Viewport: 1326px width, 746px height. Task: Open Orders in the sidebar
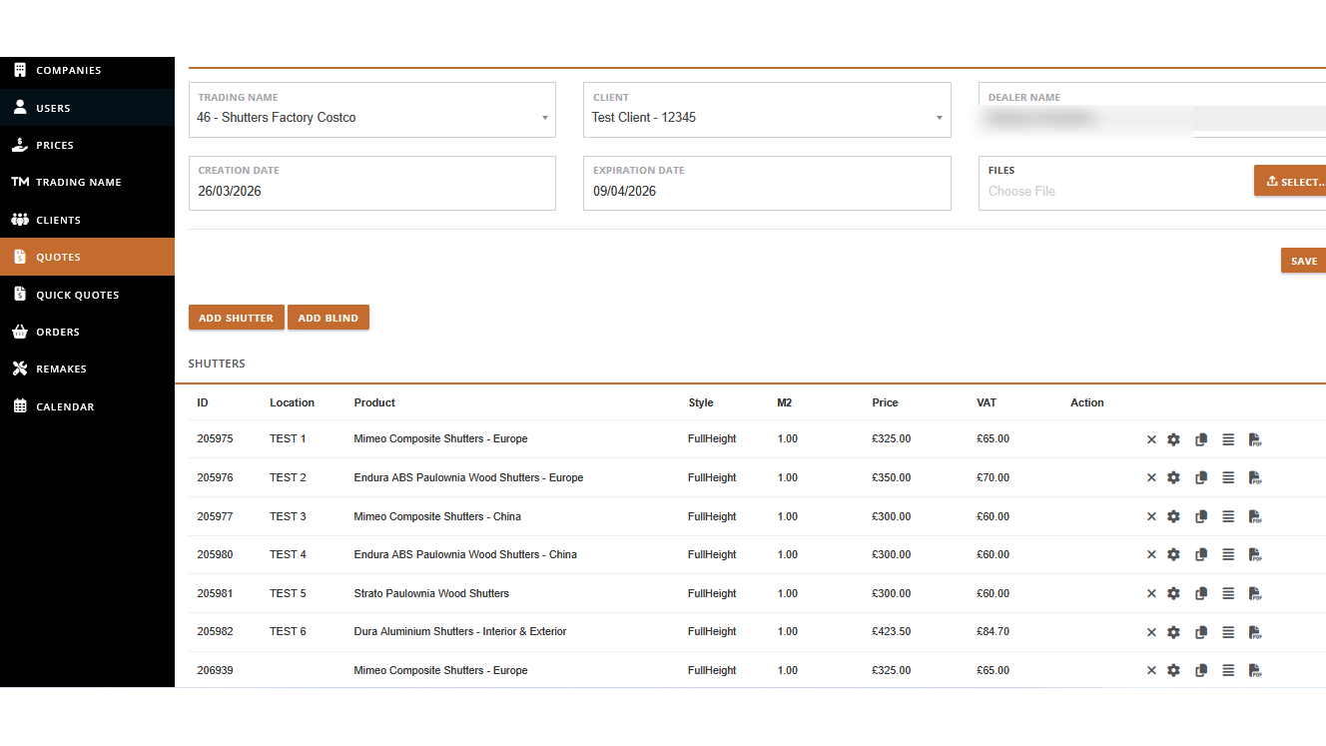tap(87, 332)
